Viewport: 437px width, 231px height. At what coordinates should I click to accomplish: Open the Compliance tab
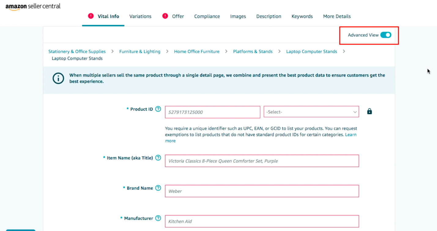(207, 16)
